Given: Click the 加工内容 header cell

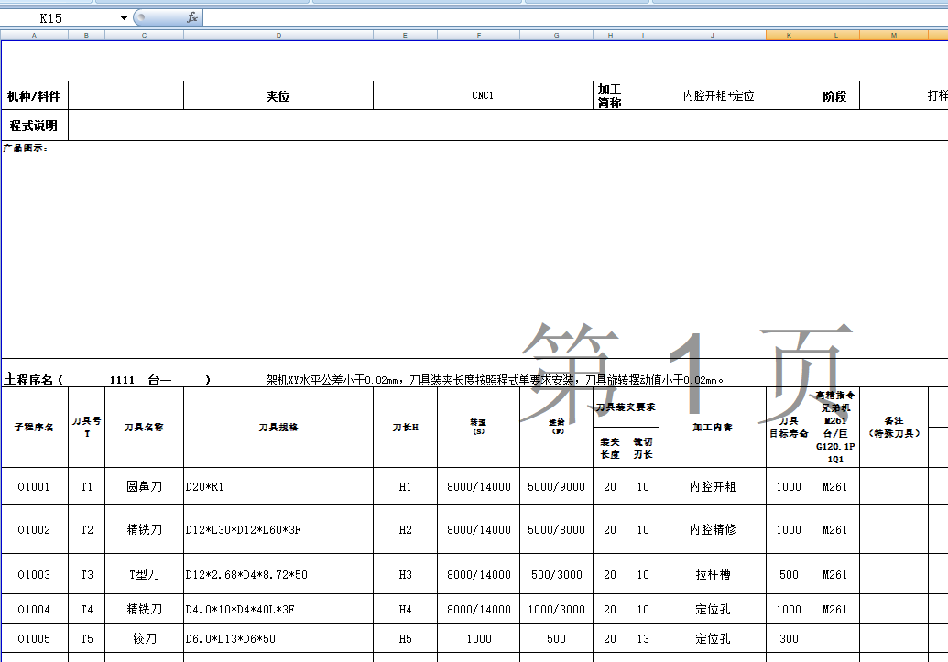Looking at the screenshot, I should [713, 427].
